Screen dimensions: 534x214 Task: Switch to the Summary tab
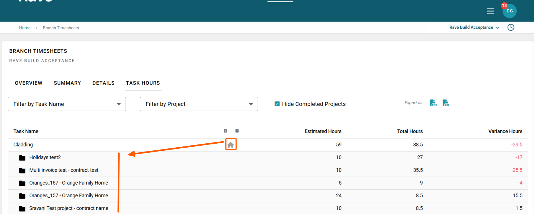click(x=67, y=83)
